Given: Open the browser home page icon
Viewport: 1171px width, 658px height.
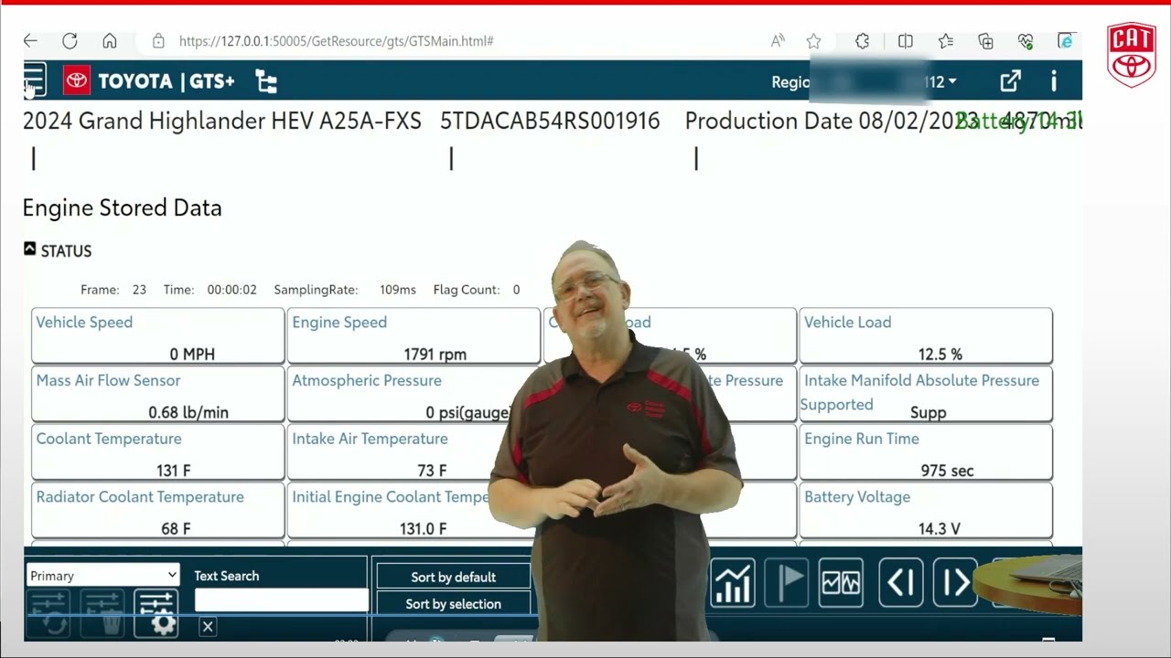Looking at the screenshot, I should (x=110, y=41).
